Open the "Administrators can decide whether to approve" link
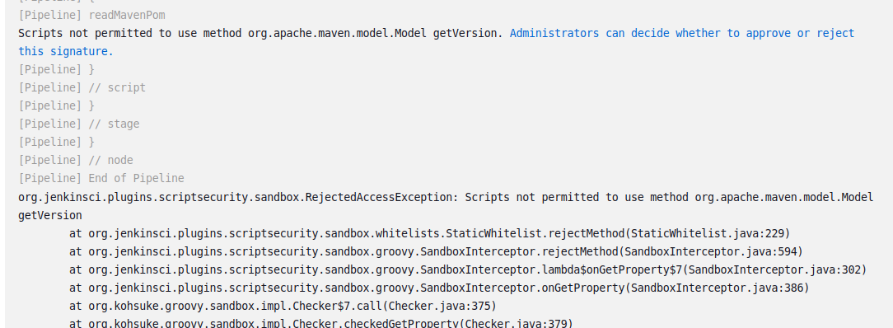Image resolution: width=893 pixels, height=328 pixels. click(x=682, y=33)
